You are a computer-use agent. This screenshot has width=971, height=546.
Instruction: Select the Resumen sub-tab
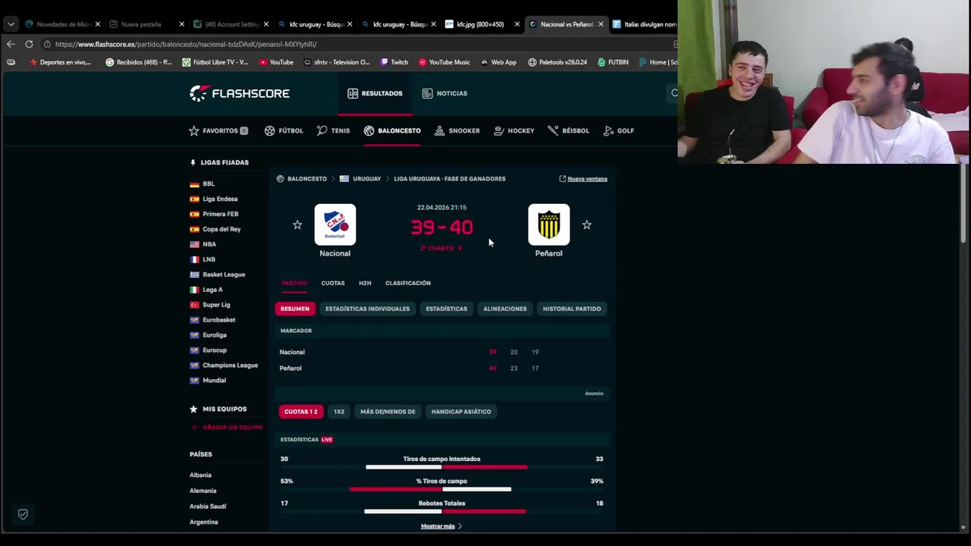click(x=295, y=309)
